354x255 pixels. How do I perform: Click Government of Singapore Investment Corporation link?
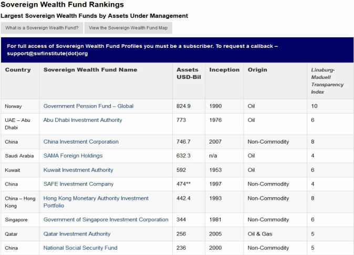(106, 220)
